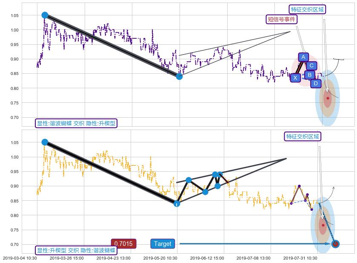Image resolution: width=357 pixels, height=263 pixels.
Task: Click the highest purple dot in lower chart
Action: pos(299,186)
